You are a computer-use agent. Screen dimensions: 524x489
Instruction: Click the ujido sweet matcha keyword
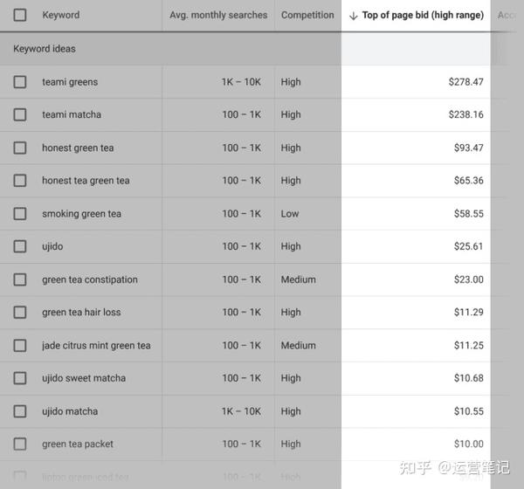pos(84,378)
